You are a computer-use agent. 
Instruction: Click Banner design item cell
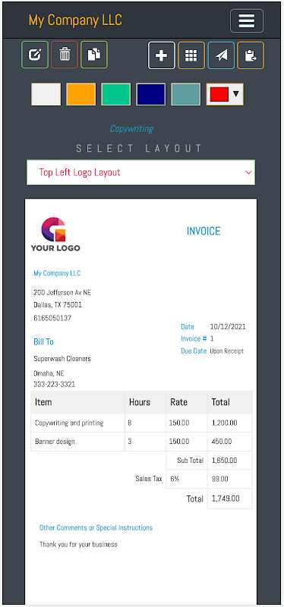point(78,442)
